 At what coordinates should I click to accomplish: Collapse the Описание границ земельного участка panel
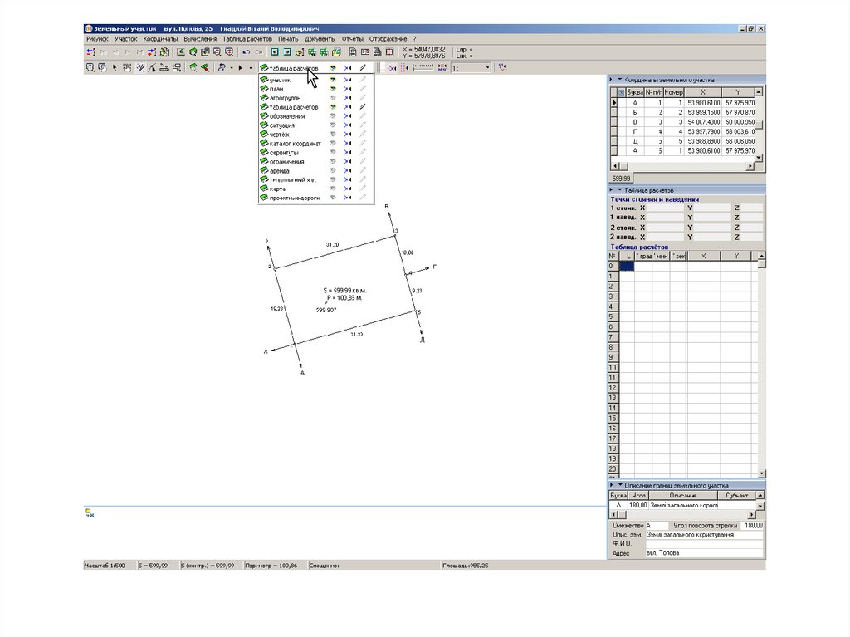pos(619,484)
